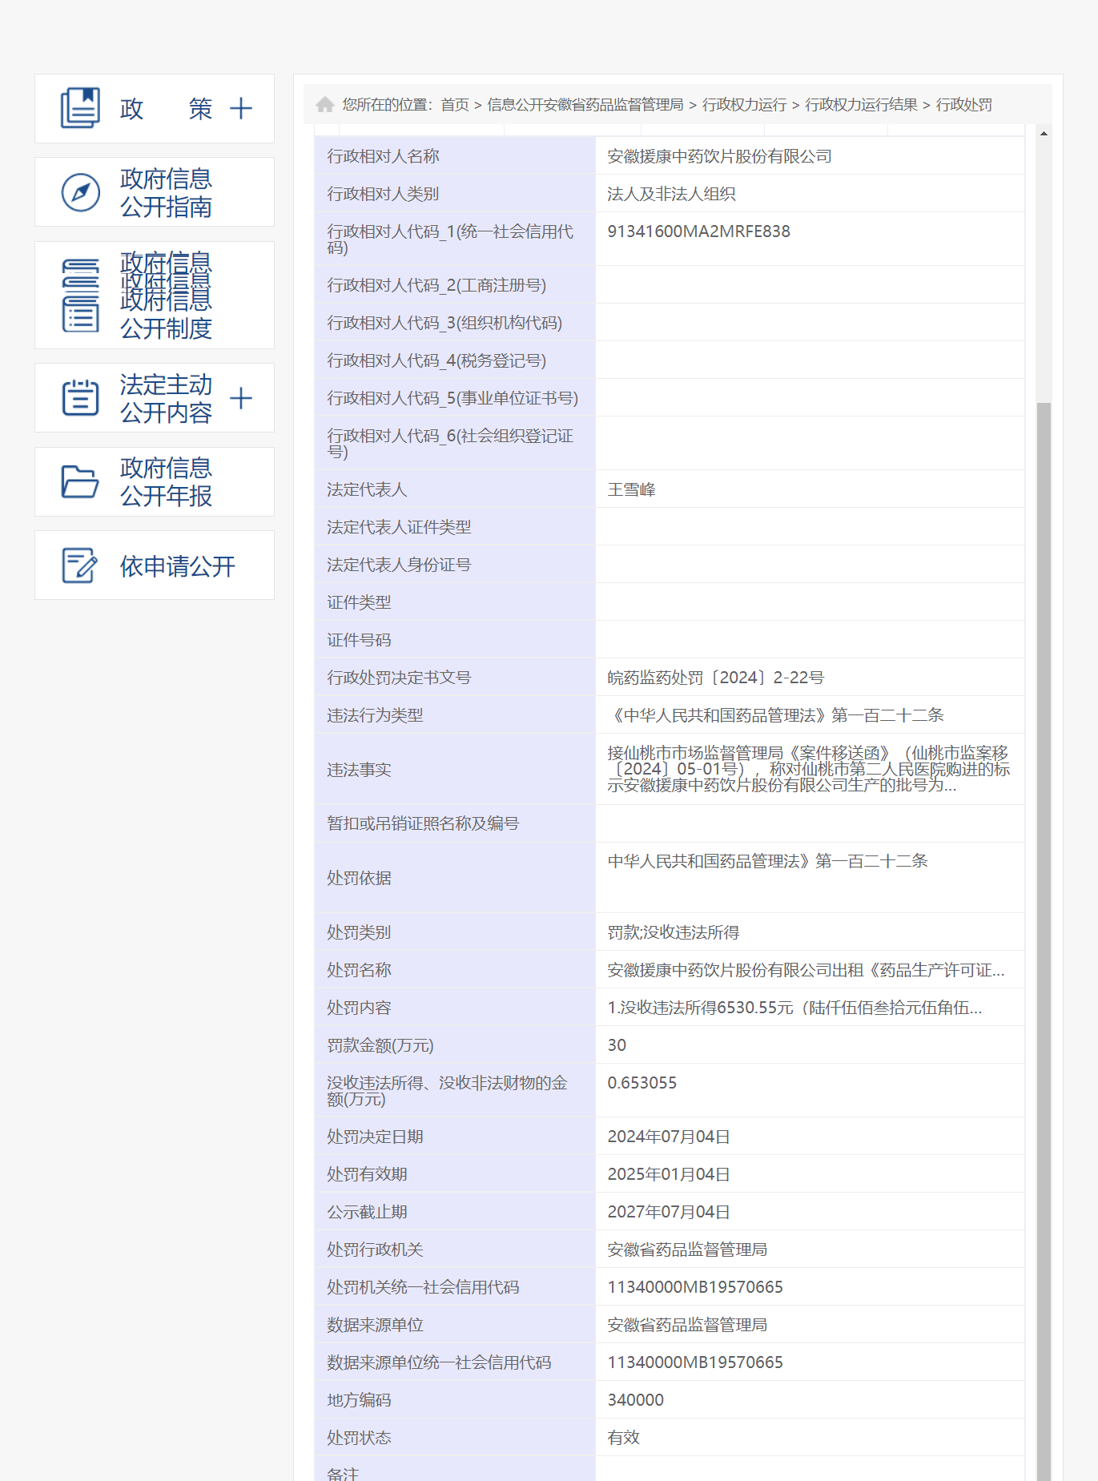The height and width of the screenshot is (1481, 1098).
Task: Select confiscated amount 0.653055
Action: [642, 1083]
